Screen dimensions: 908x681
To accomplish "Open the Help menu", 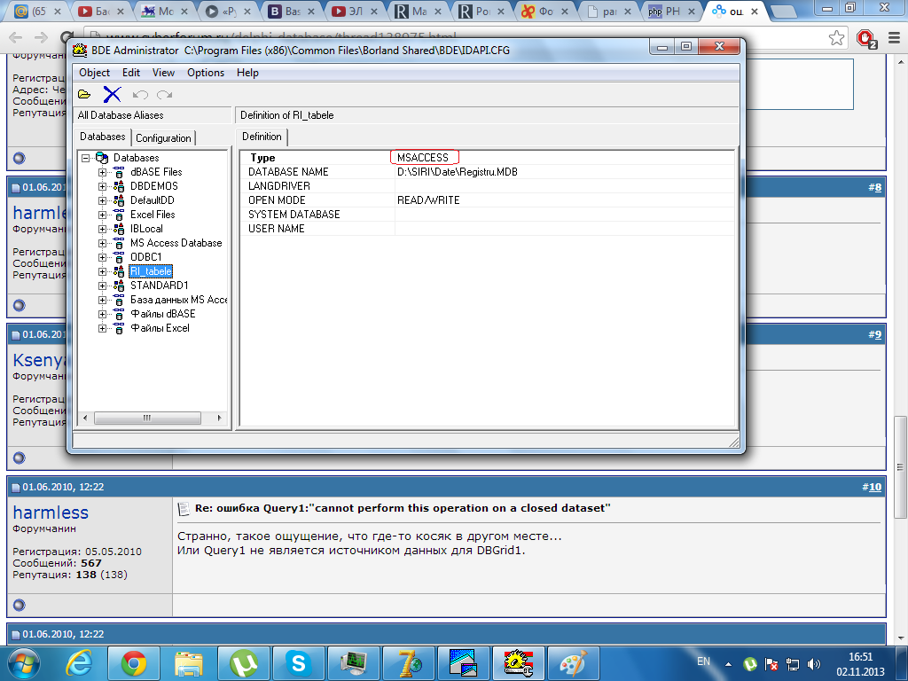I will click(x=247, y=73).
